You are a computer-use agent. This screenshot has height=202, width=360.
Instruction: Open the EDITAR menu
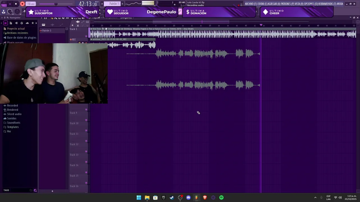pos(262,4)
